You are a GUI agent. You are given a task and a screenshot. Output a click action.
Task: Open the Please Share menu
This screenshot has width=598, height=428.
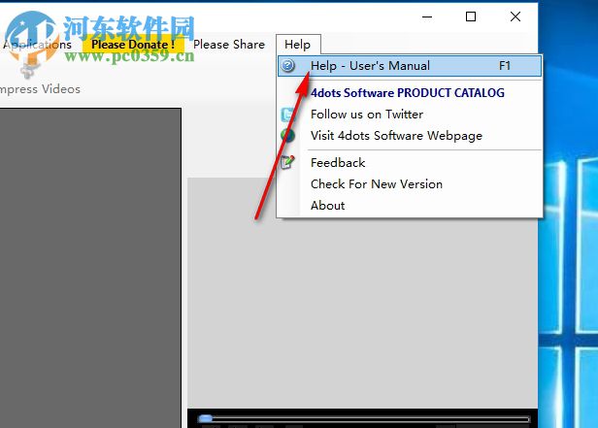[x=229, y=45]
